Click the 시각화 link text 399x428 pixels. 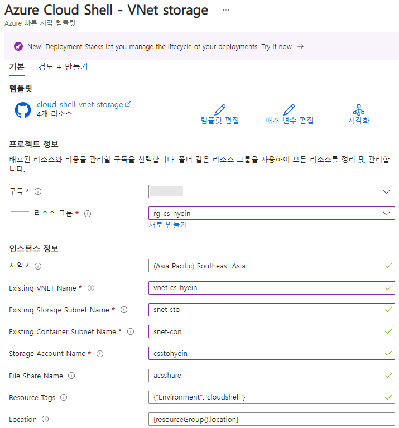click(x=359, y=121)
